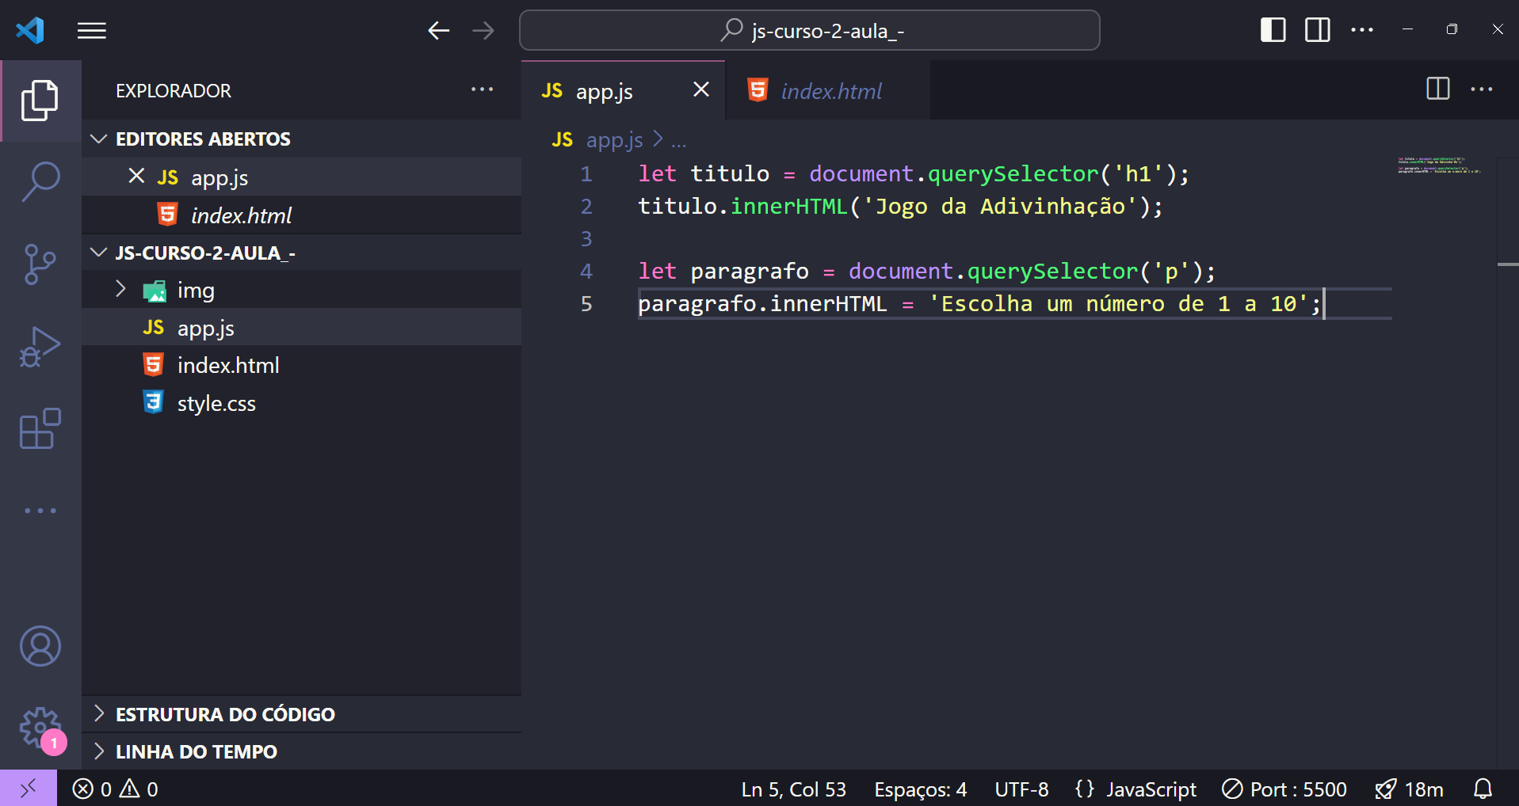Screen dimensions: 1519x806
Task: Click the code minimap preview
Action: (x=1438, y=165)
